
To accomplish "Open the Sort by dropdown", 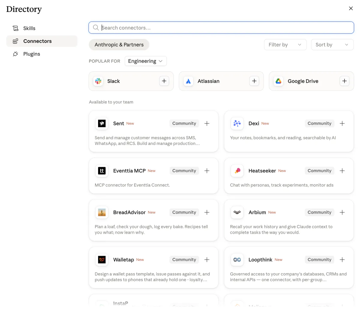I will coord(332,45).
